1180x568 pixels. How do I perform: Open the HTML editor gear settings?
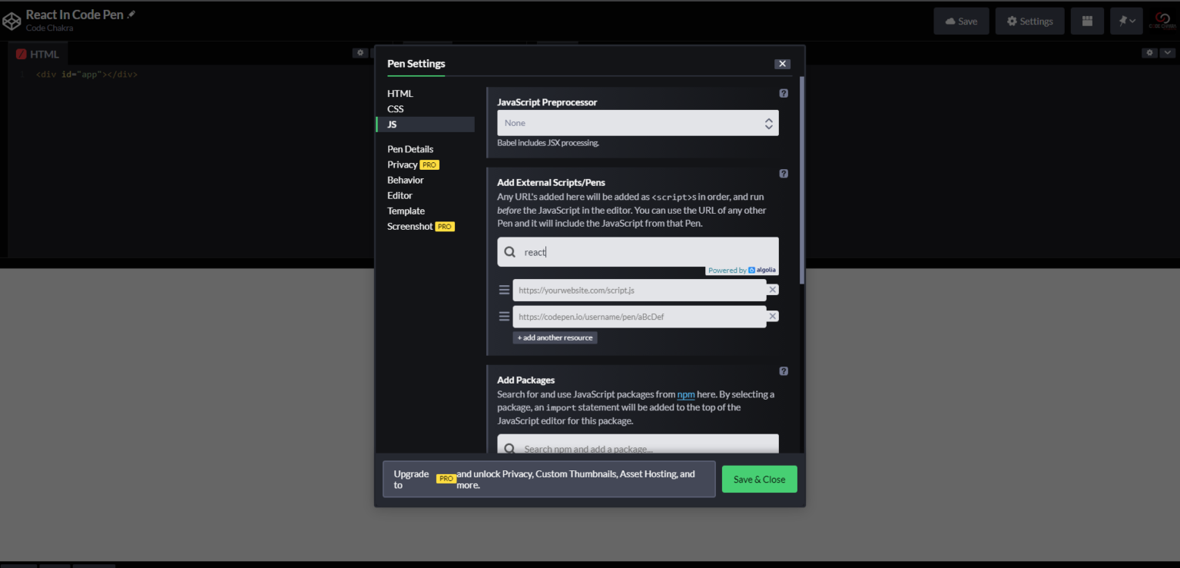coord(360,53)
